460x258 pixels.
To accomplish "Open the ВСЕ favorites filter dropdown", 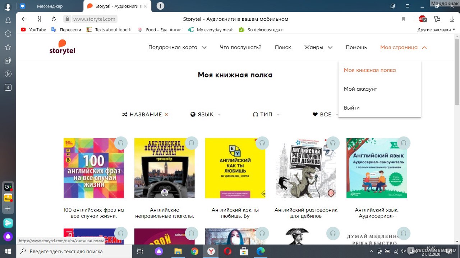I will tap(326, 115).
